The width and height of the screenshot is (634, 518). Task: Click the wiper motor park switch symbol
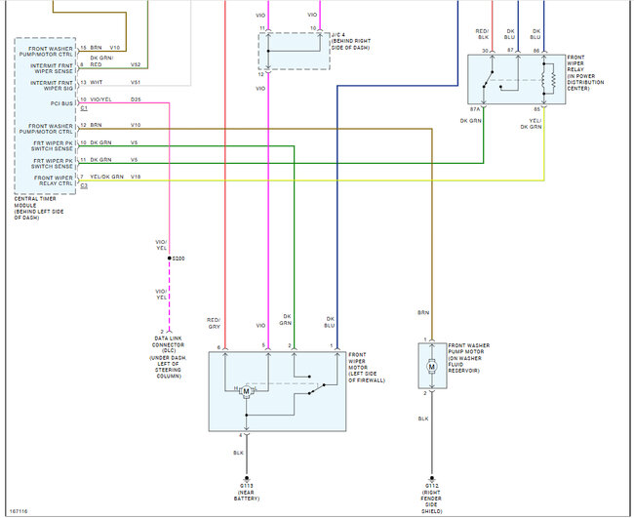click(317, 388)
